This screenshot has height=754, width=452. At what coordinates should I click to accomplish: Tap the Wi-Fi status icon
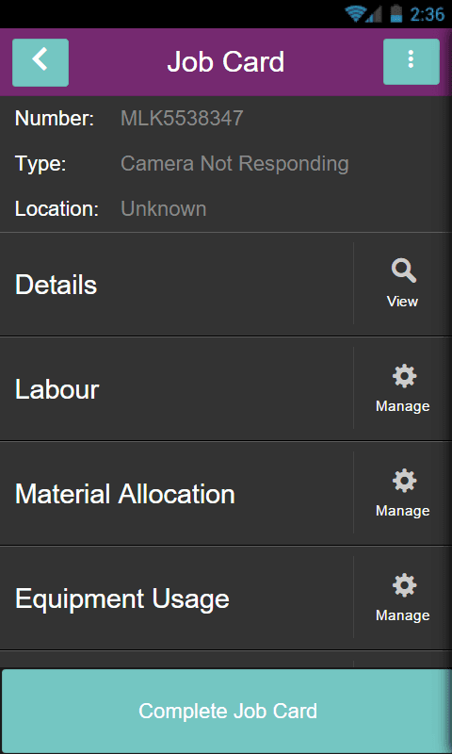click(355, 13)
